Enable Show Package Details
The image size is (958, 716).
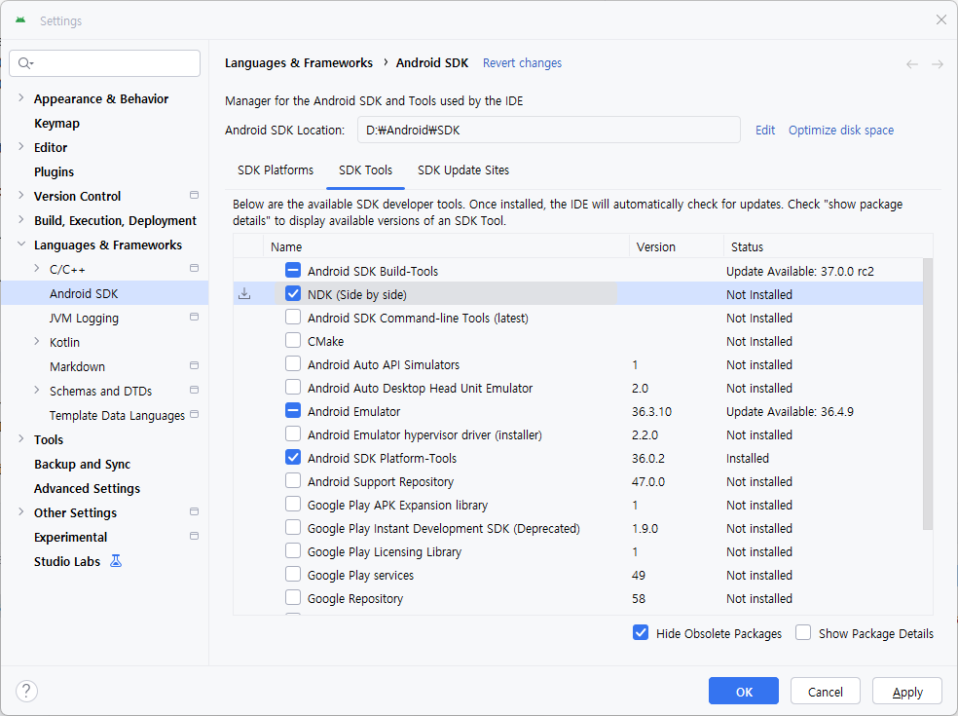(803, 633)
